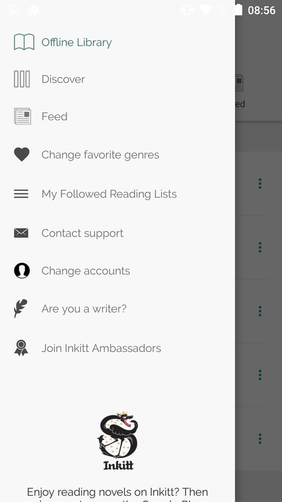Tap the dimmed Feed tab behind drawer

(x=240, y=91)
